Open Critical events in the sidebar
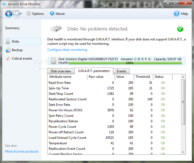This screenshot has width=194, height=163. [x=22, y=59]
